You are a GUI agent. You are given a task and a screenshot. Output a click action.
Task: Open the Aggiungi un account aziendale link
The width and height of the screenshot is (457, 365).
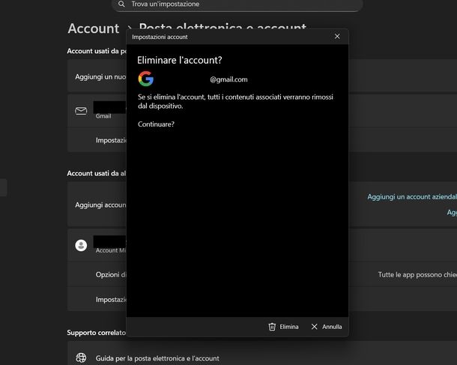click(411, 196)
